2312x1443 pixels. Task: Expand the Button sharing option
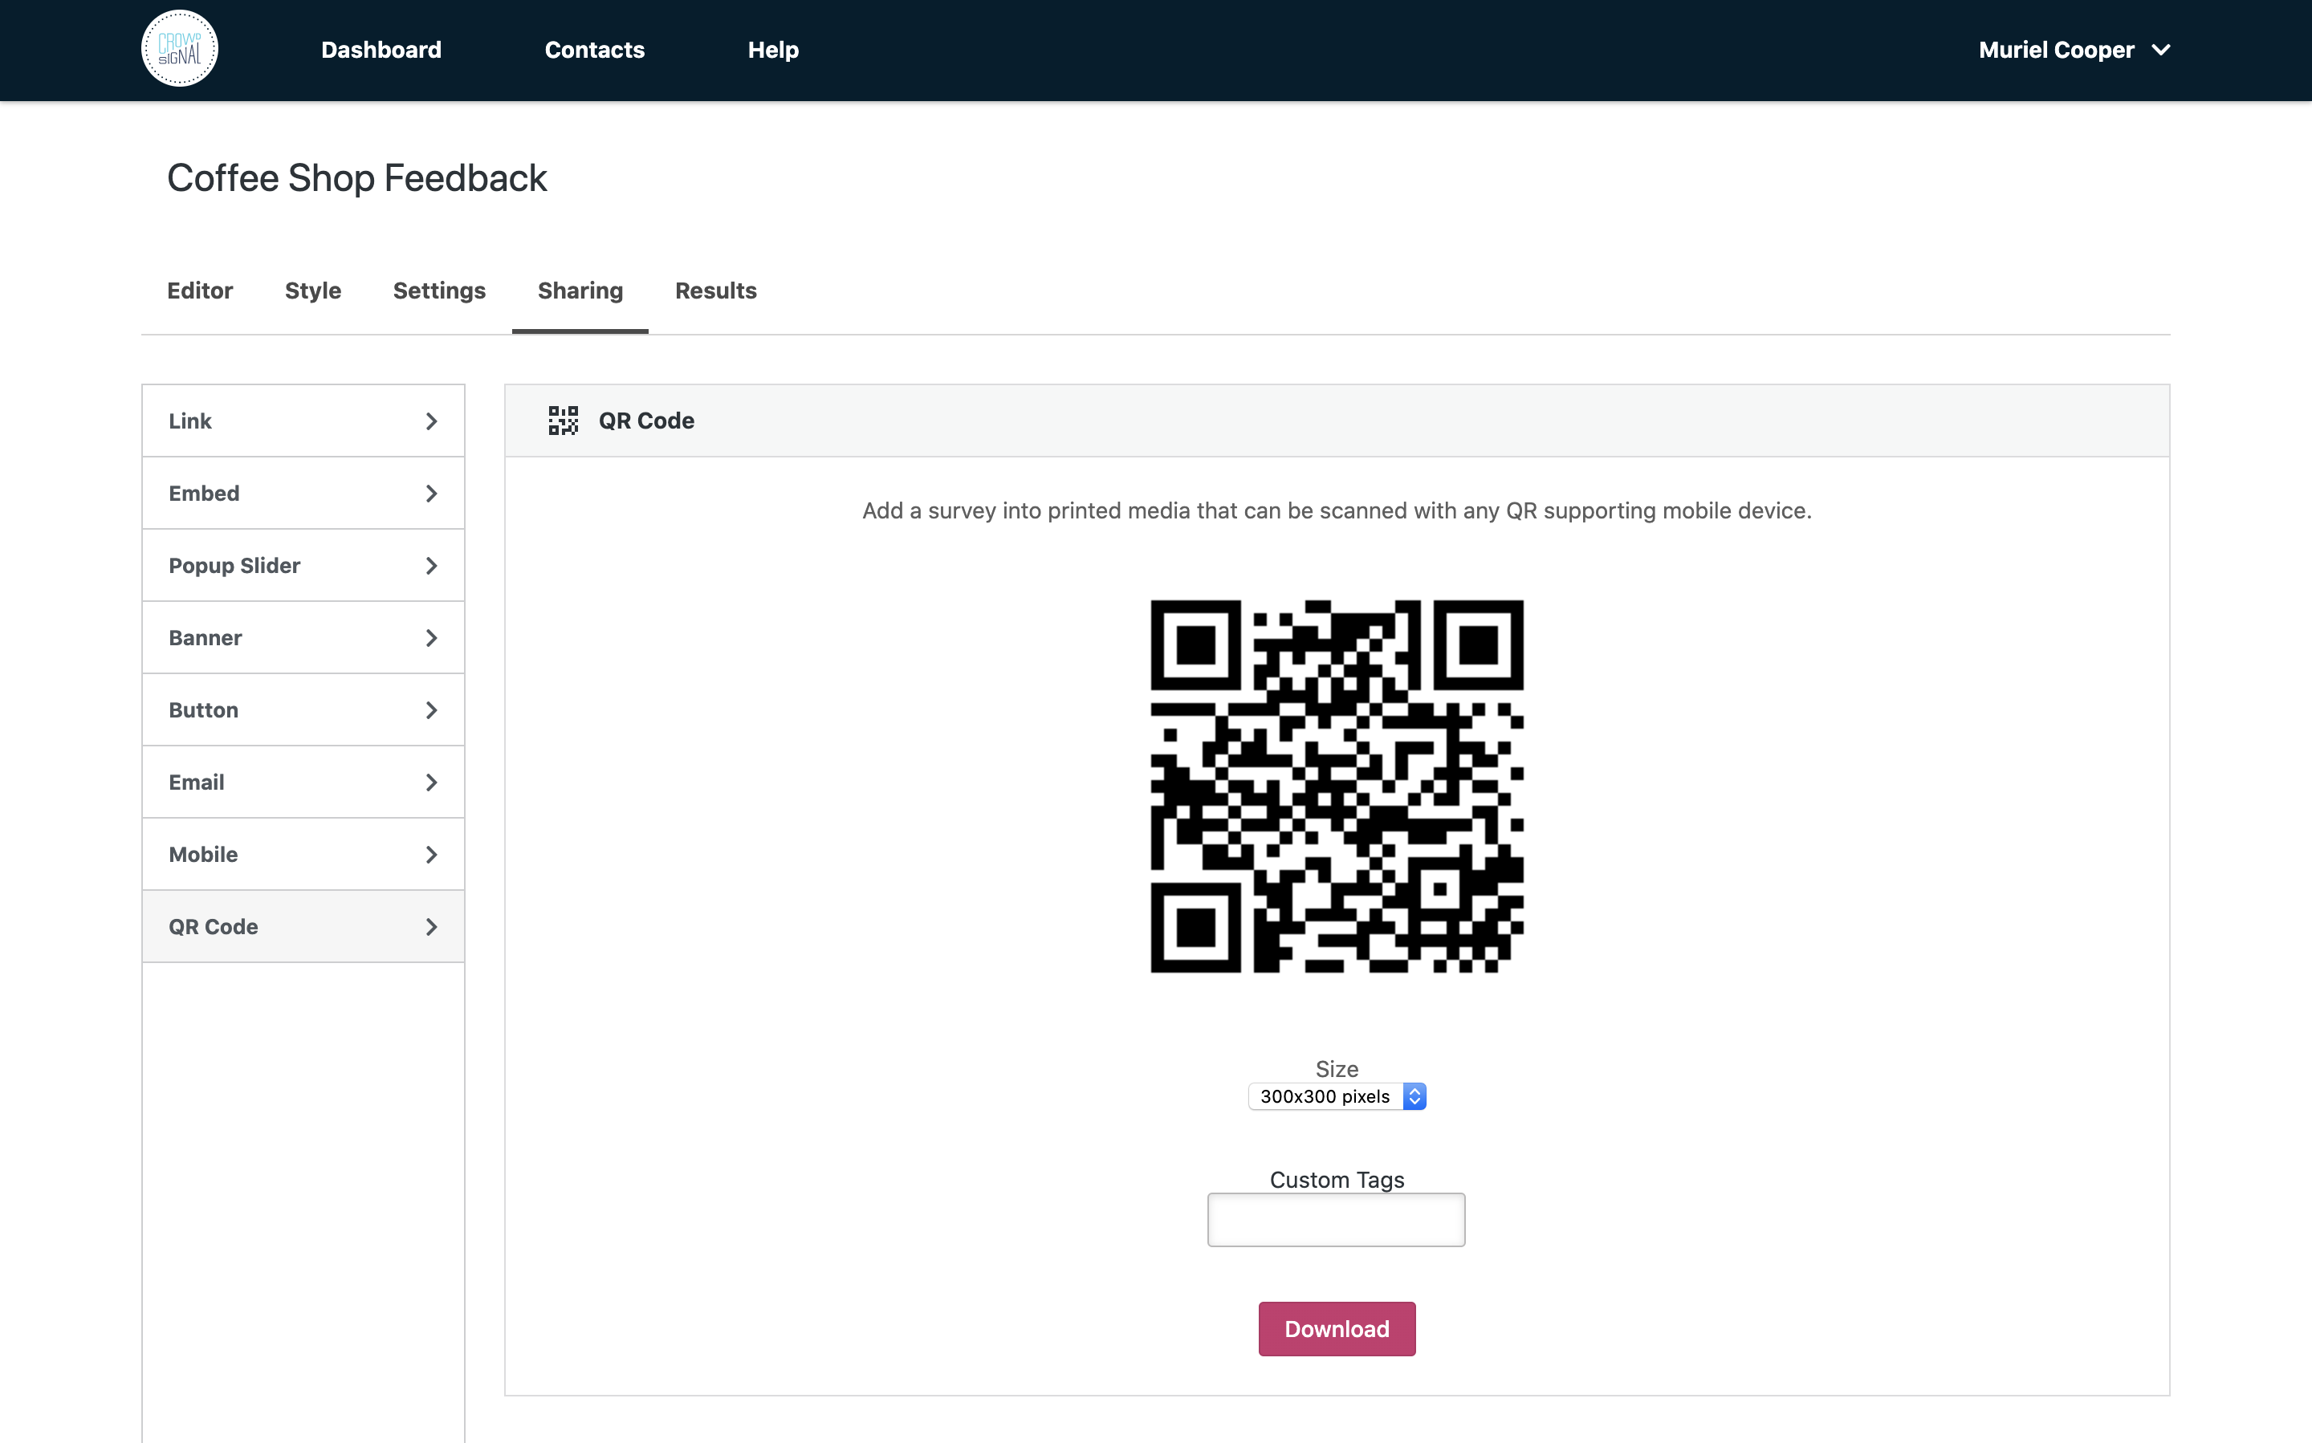click(303, 709)
